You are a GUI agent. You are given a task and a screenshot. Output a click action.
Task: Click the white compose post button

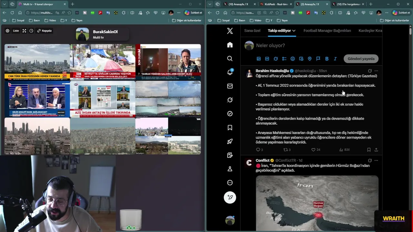[230, 197]
